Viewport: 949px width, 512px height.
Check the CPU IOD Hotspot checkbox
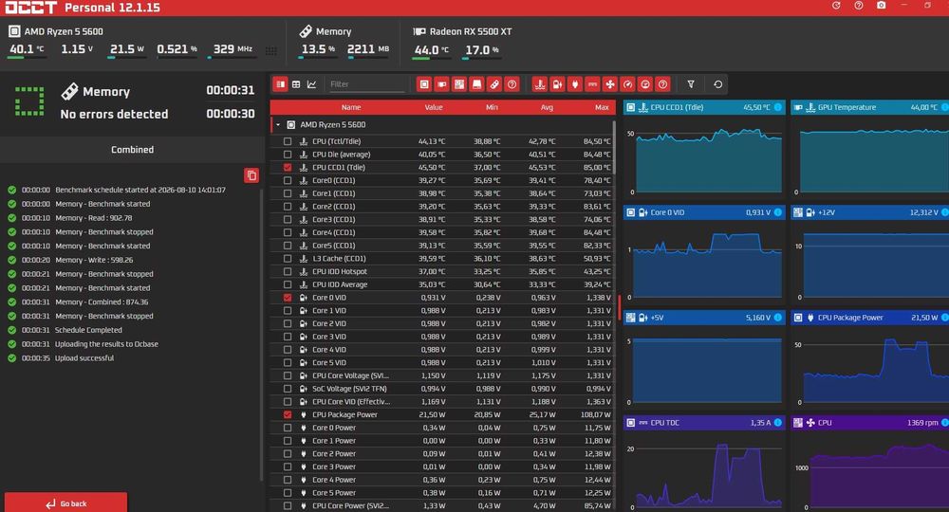288,271
